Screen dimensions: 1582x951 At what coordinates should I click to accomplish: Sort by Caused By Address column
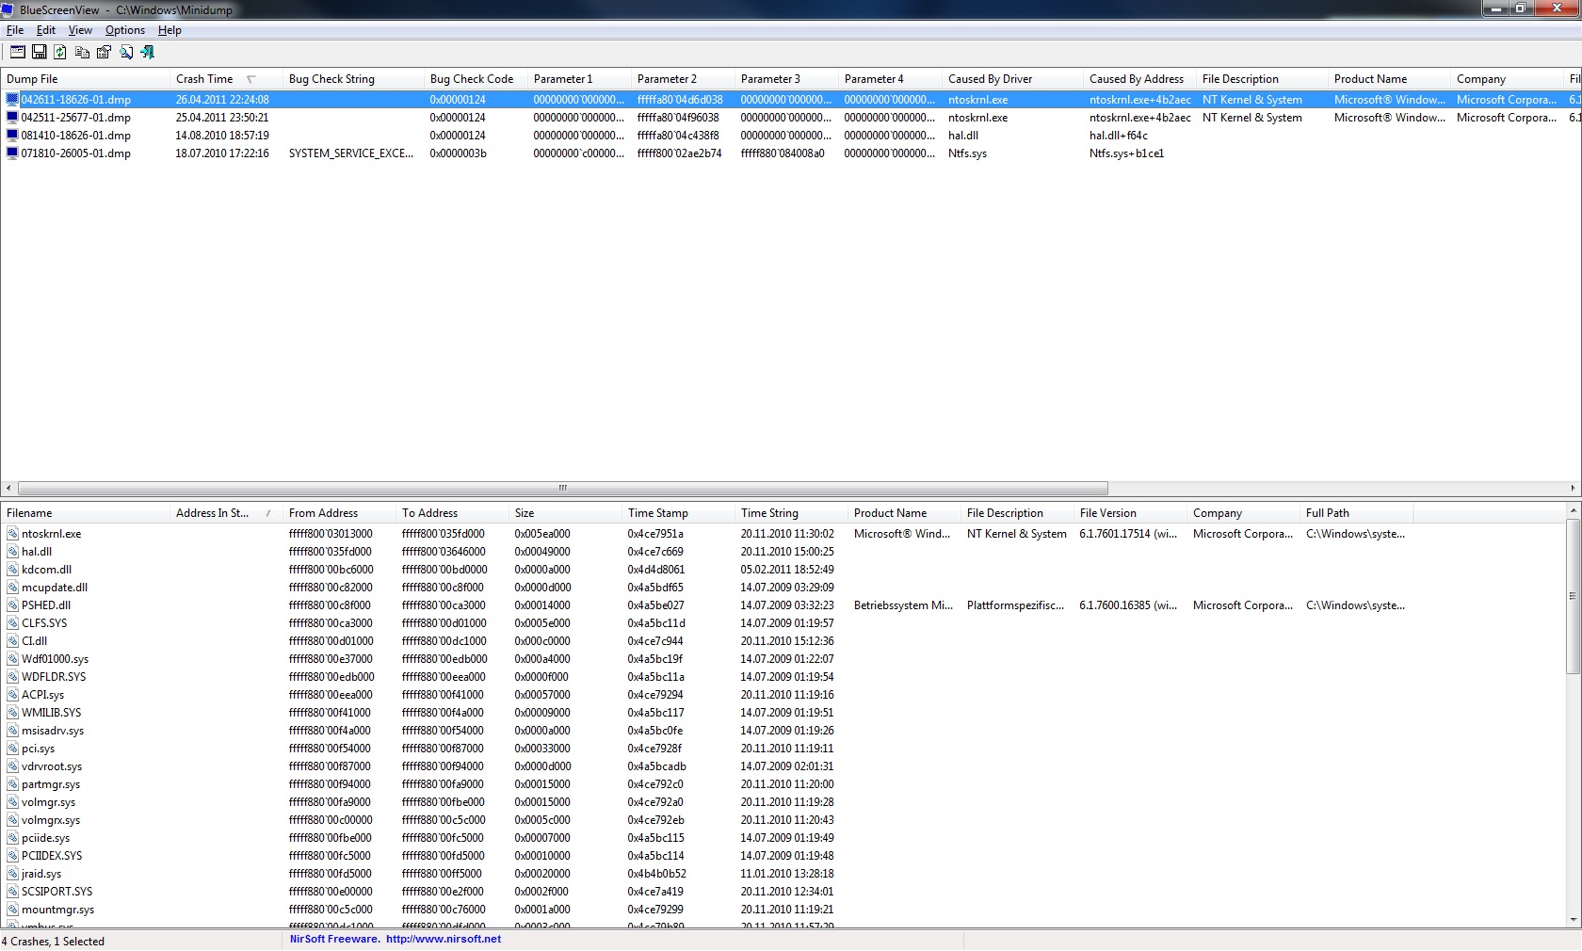point(1139,79)
